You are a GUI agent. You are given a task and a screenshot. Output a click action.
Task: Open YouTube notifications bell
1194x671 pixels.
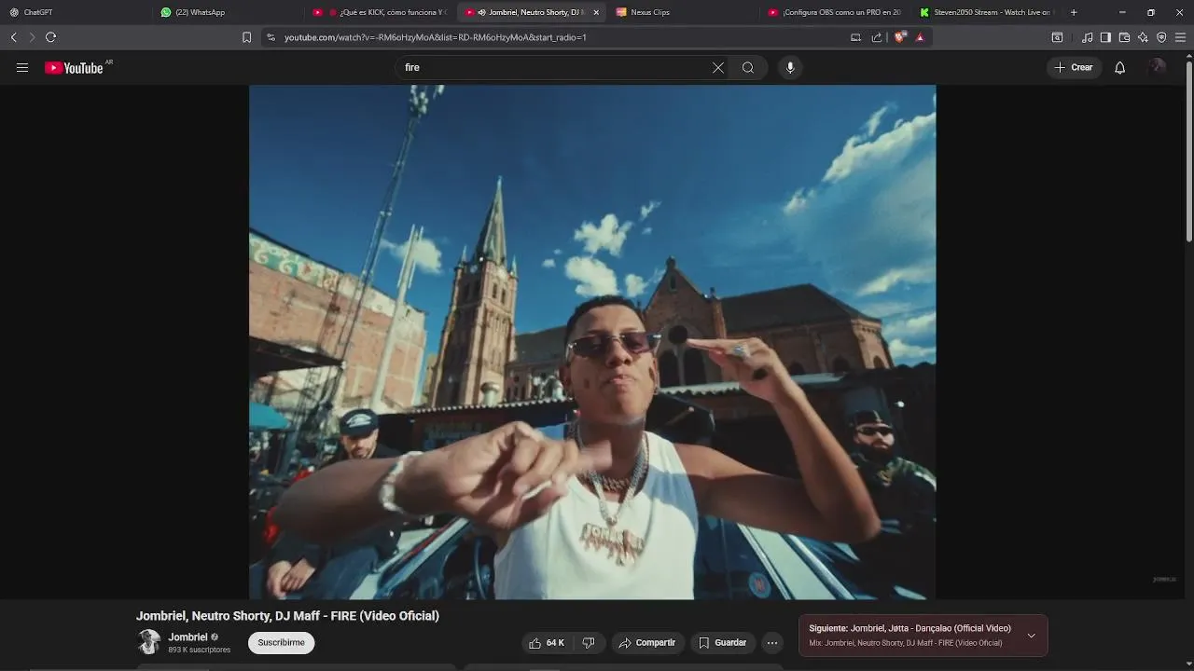(x=1120, y=68)
